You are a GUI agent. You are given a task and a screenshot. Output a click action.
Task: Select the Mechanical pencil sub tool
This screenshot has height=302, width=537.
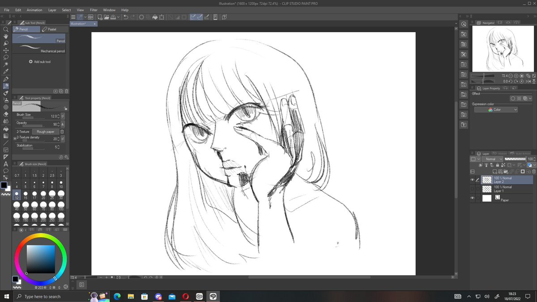coord(39,49)
